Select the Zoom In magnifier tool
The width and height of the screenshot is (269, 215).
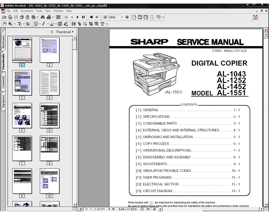10,24
